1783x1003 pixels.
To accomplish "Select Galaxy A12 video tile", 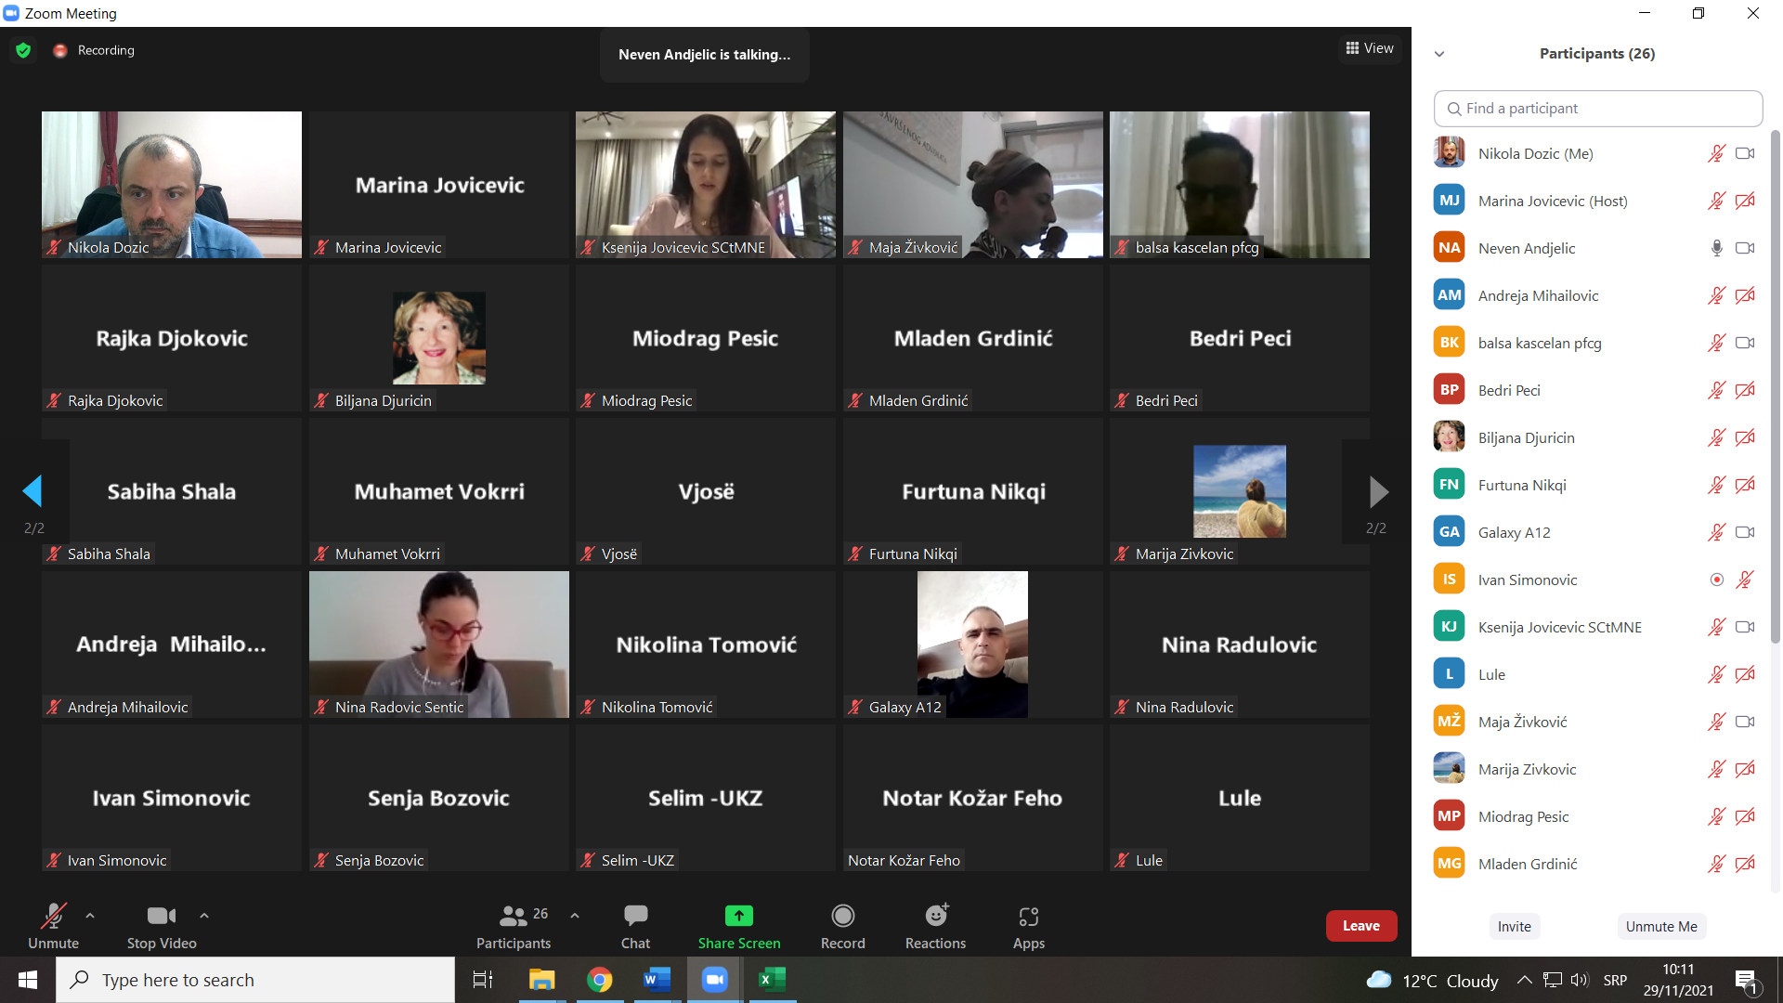I will coord(973,645).
